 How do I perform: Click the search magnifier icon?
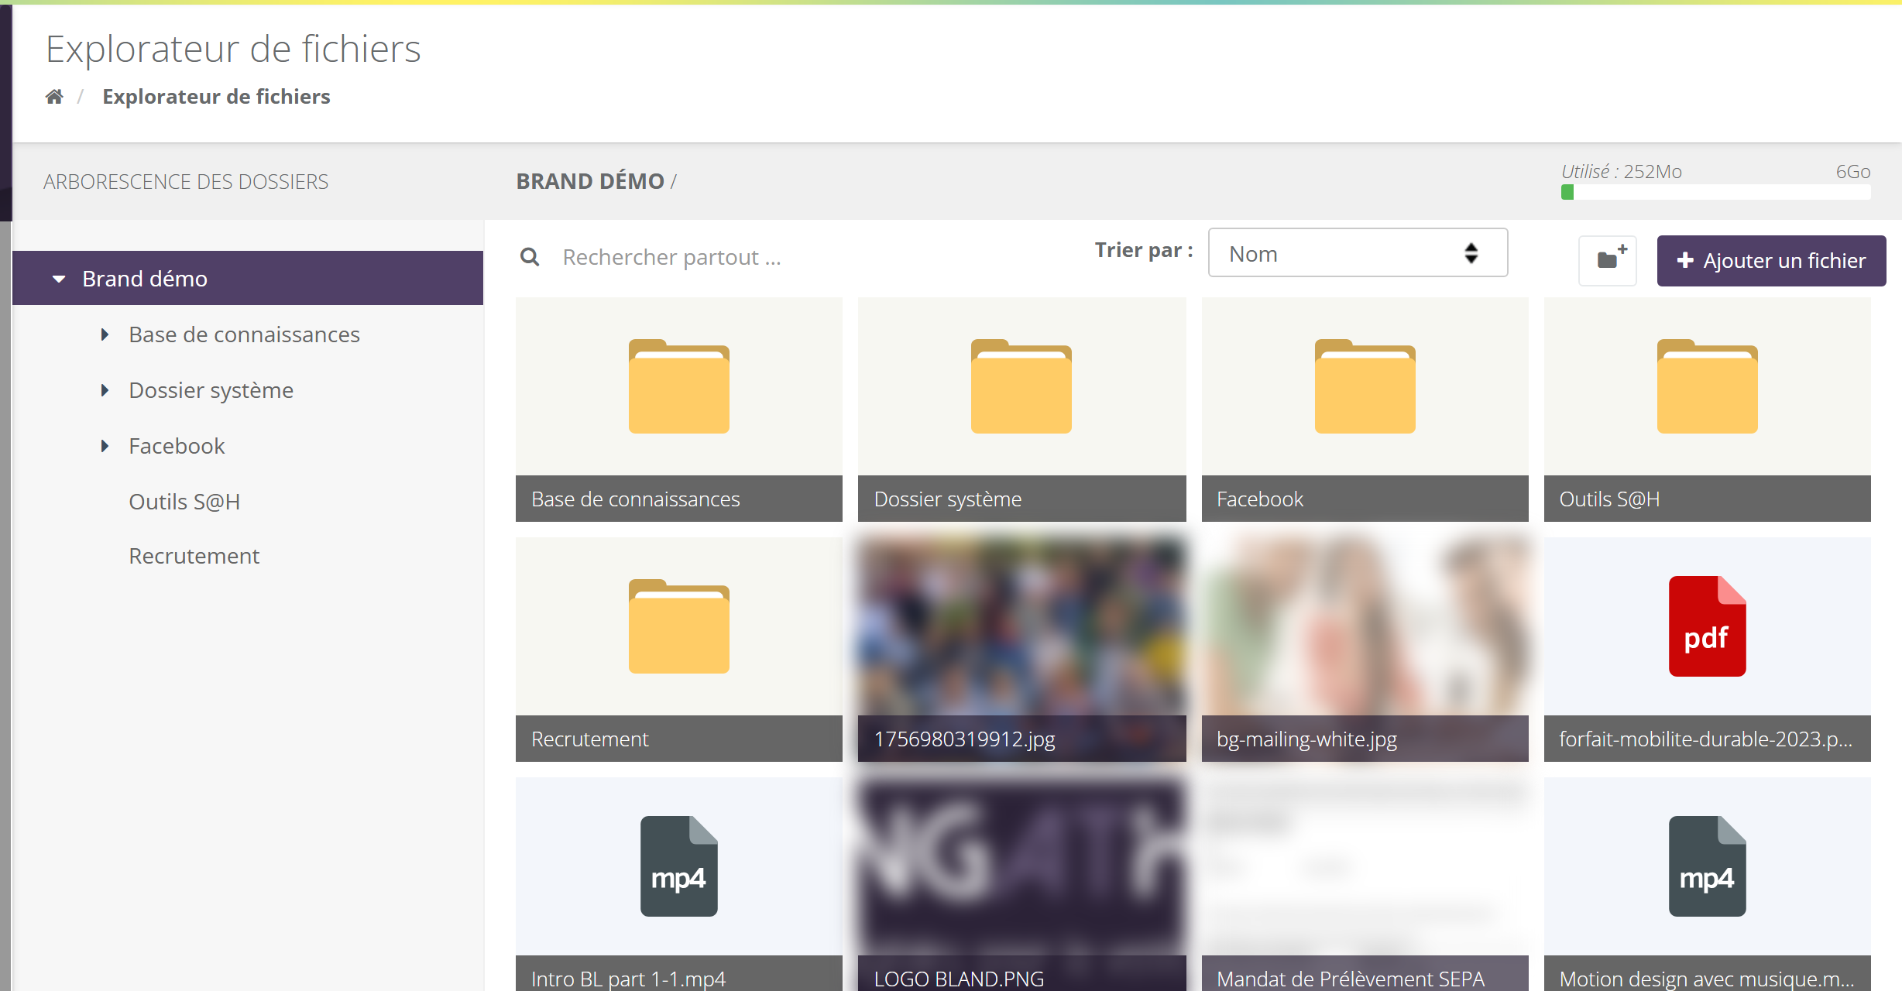coord(530,257)
